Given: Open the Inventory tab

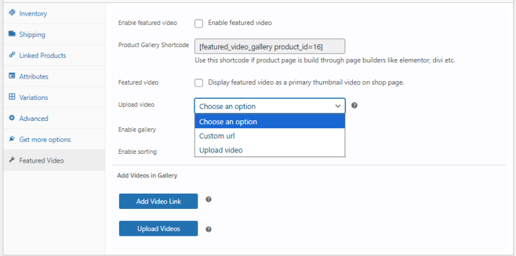Looking at the screenshot, I should (x=54, y=13).
